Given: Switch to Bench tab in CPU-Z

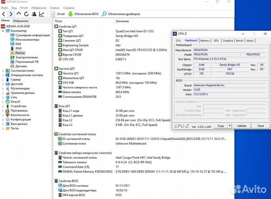Looking at the screenshot, I should coord(239,41).
